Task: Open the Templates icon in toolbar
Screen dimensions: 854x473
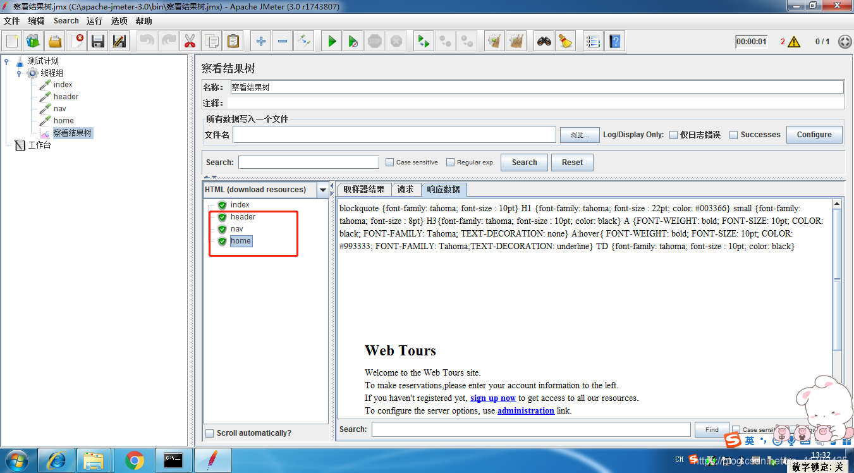Action: click(x=34, y=41)
